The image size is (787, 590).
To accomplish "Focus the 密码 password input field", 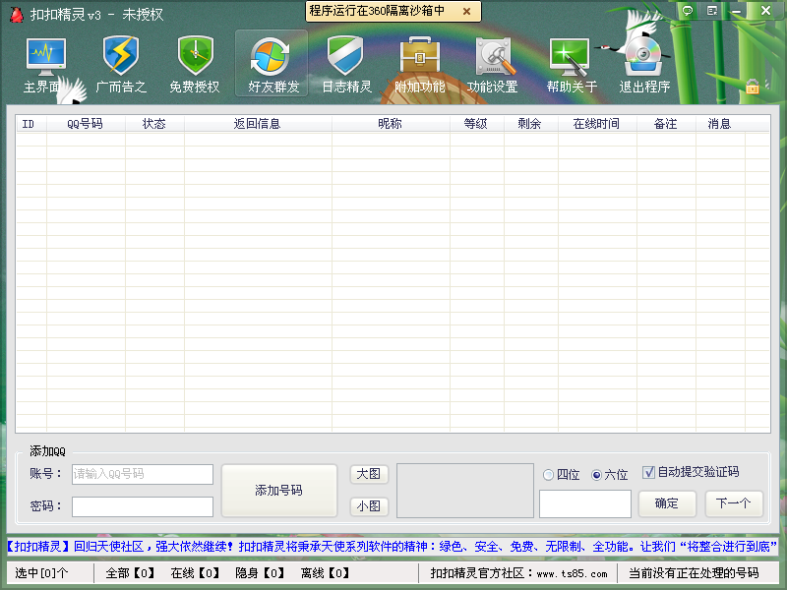I will pos(143,506).
